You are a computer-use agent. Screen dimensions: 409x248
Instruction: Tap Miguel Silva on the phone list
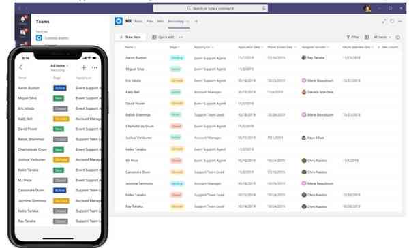[27, 98]
